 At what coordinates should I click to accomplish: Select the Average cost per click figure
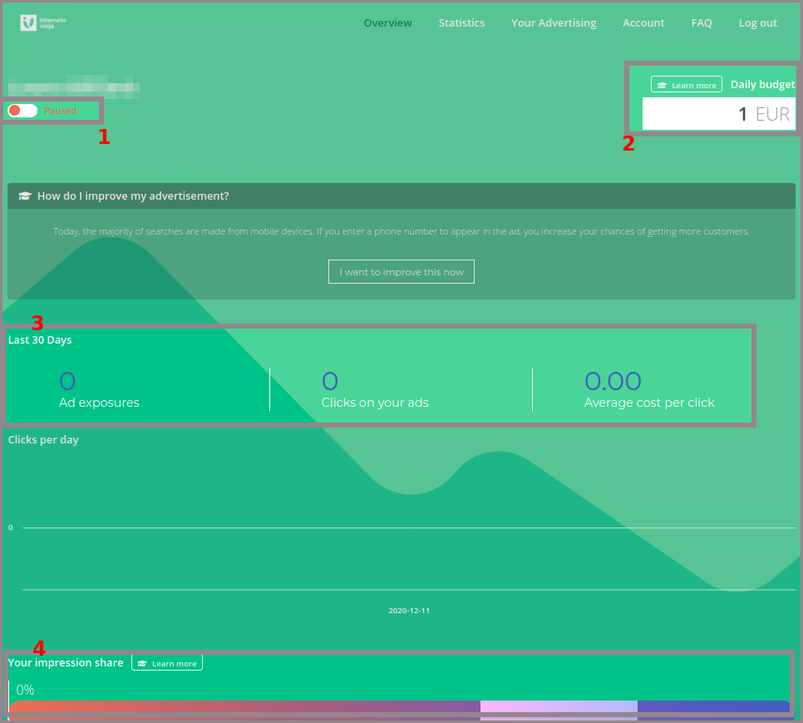(x=613, y=381)
